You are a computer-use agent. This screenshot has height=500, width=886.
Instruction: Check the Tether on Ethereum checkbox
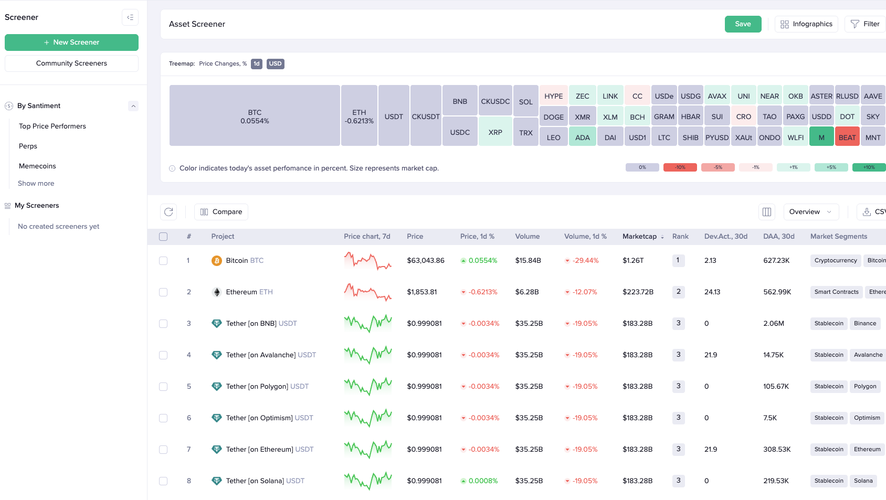pos(163,450)
